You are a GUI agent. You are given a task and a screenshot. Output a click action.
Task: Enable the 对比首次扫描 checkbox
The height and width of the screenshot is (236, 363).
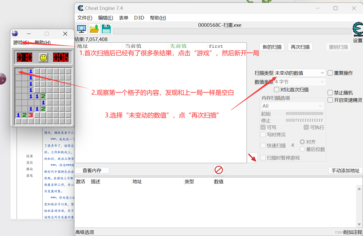(x=277, y=90)
